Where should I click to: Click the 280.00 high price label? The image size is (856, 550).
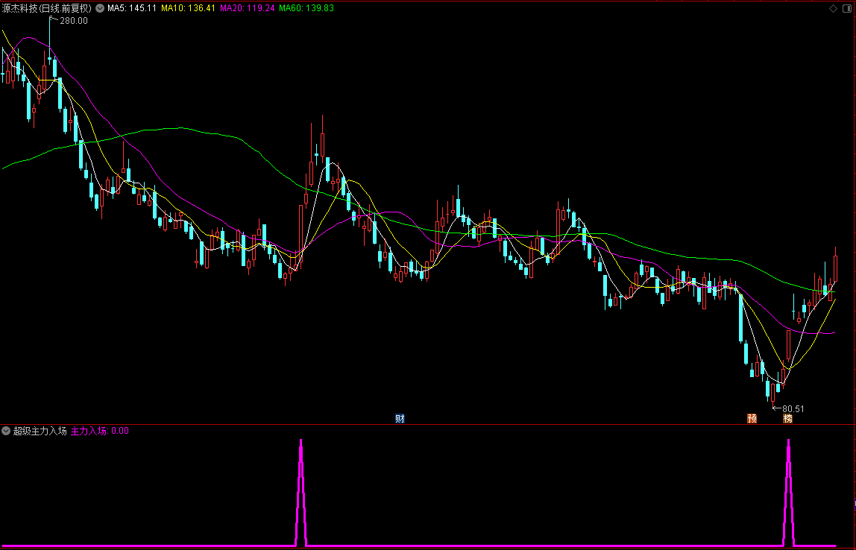pyautogui.click(x=73, y=21)
